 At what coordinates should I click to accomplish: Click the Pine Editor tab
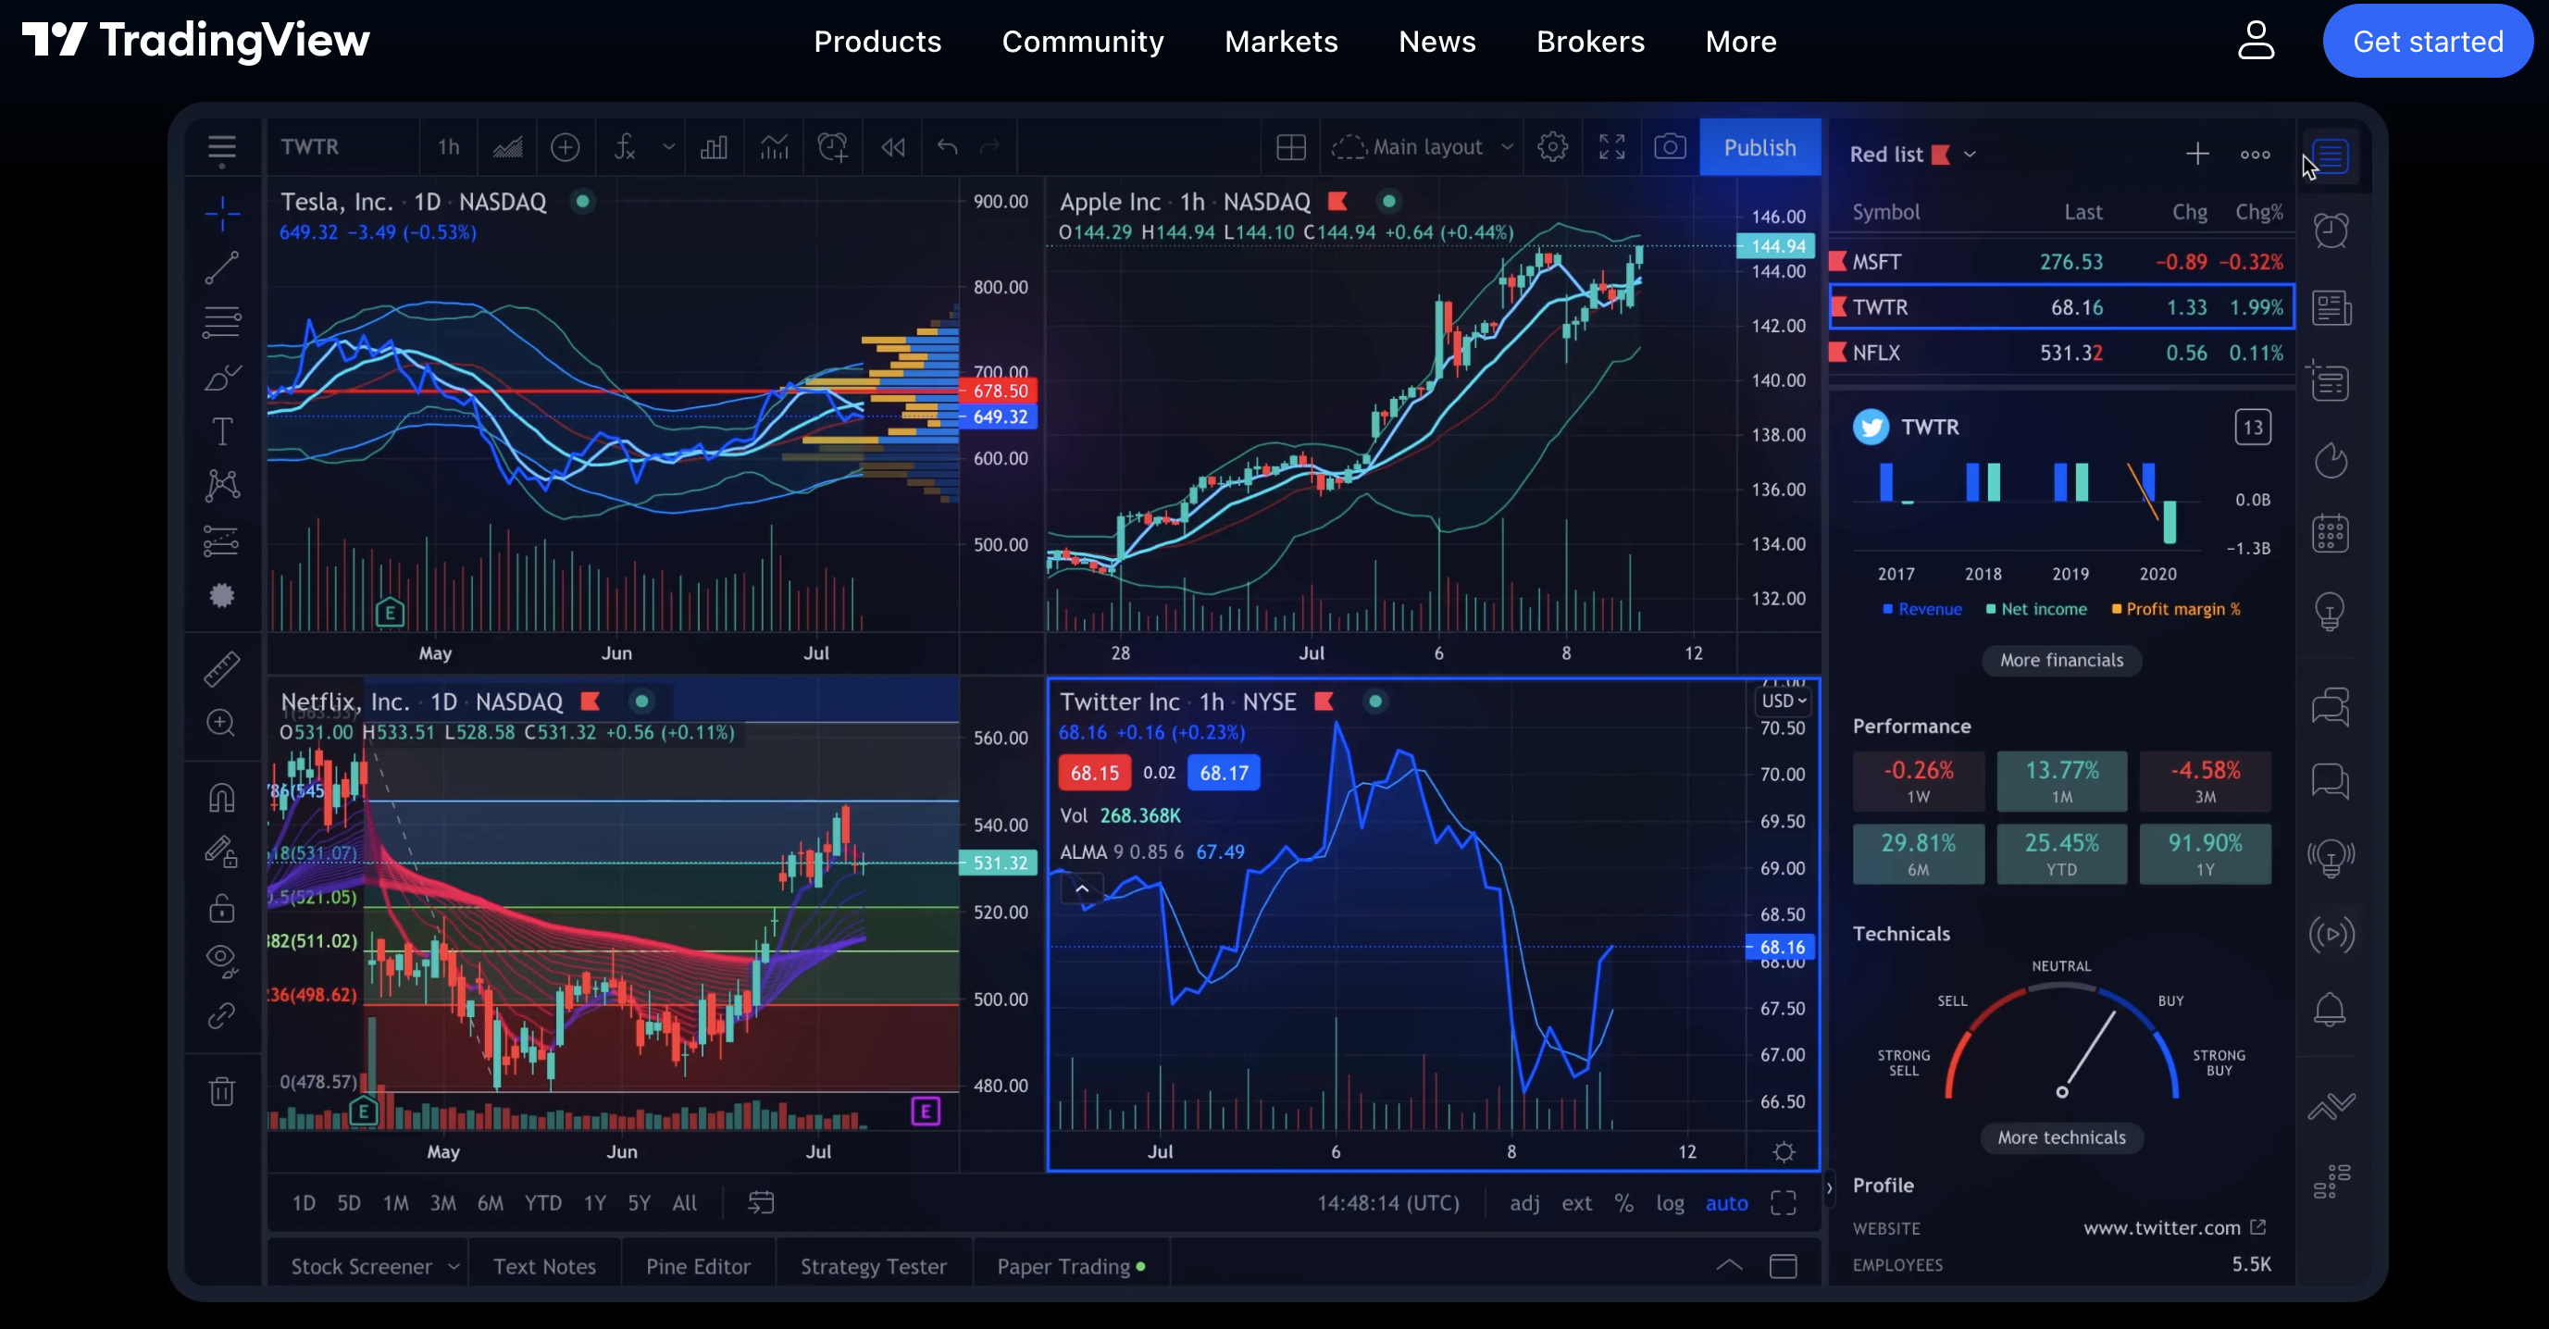[698, 1265]
